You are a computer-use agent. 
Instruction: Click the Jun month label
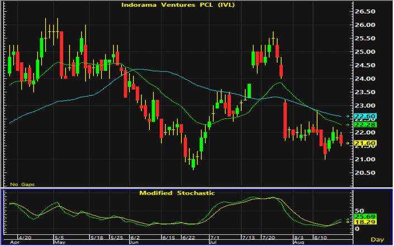point(134,243)
